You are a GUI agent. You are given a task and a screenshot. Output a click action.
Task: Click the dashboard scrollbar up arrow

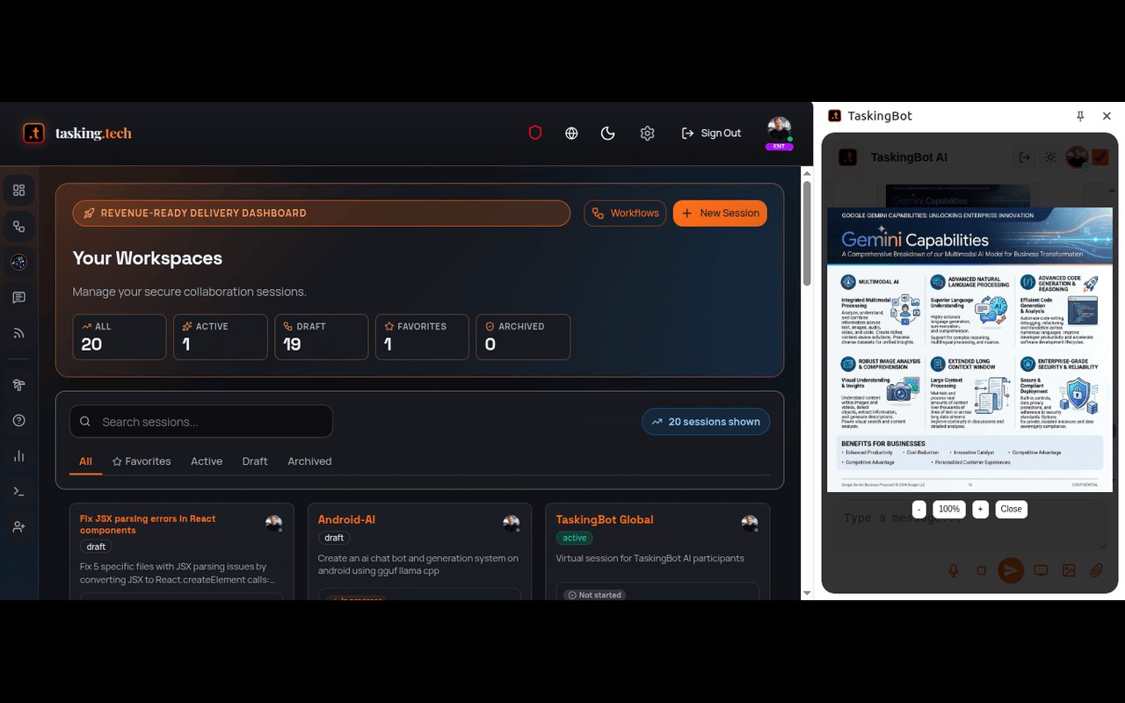807,172
